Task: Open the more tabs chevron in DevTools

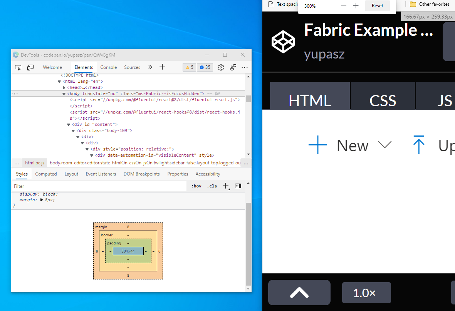Action: pyautogui.click(x=150, y=67)
